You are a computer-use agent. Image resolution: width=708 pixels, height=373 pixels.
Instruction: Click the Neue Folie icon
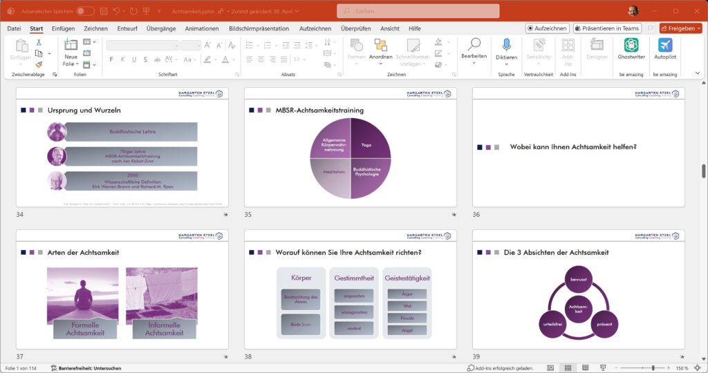click(x=71, y=46)
